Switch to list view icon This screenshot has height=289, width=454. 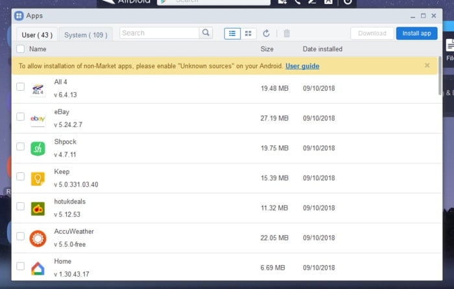click(232, 34)
